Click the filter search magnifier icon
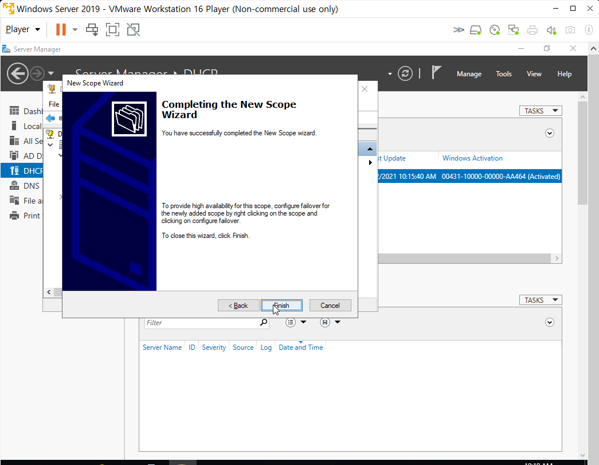This screenshot has width=599, height=465. 264,322
